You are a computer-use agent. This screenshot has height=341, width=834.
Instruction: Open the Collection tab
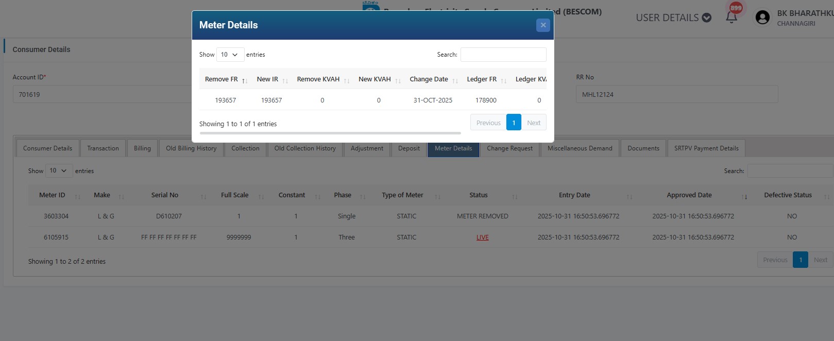click(245, 148)
